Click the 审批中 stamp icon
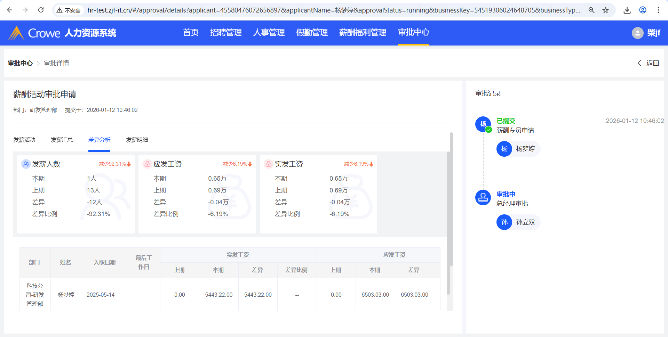The width and height of the screenshot is (668, 337). point(483,198)
